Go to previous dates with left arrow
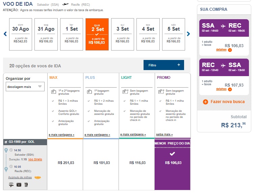The height and width of the screenshot is (193, 255). pos(5,34)
